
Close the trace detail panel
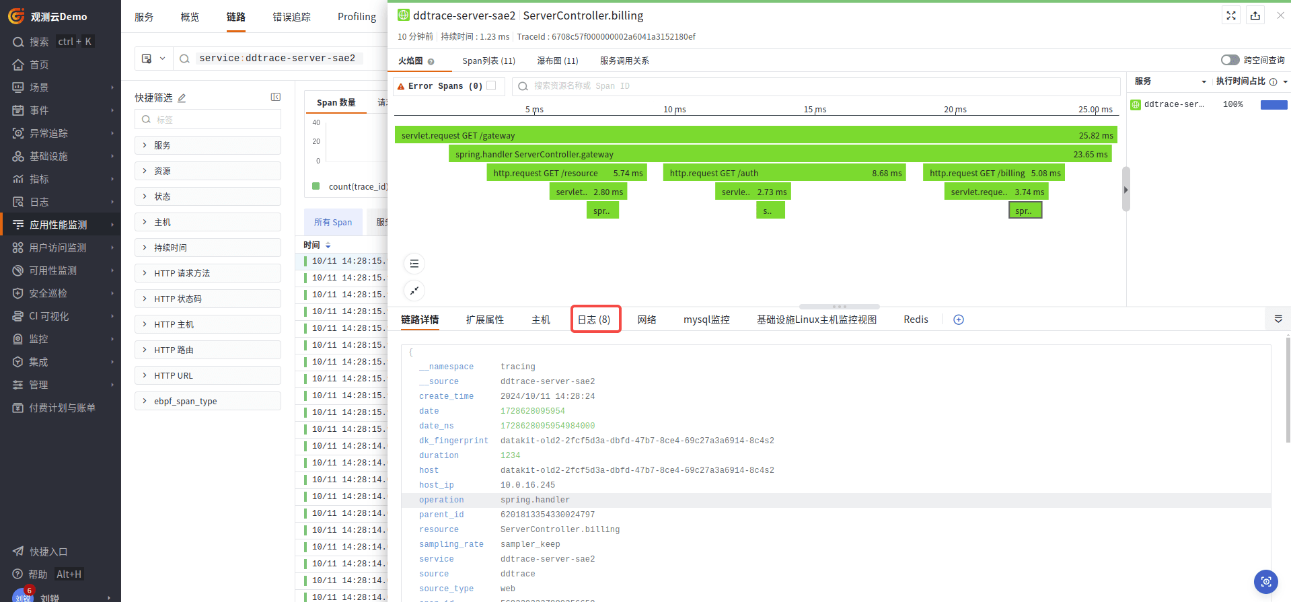(1280, 15)
